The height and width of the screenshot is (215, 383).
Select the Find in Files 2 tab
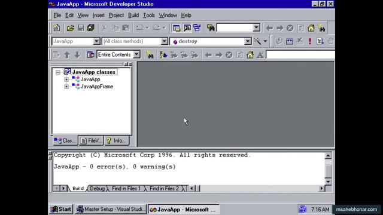(x=164, y=189)
